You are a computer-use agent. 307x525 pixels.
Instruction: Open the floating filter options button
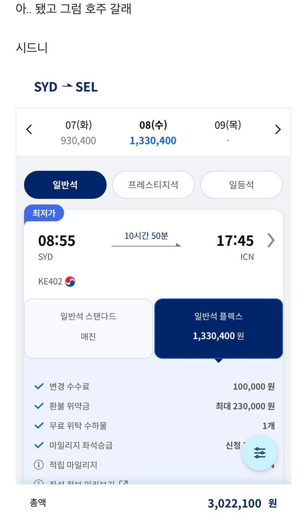point(260,453)
